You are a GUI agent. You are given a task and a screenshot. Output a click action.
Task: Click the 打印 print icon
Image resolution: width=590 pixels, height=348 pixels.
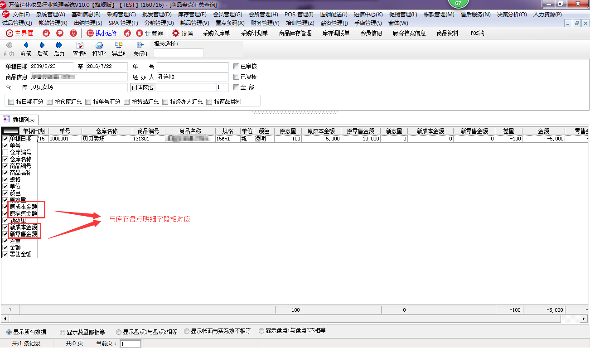pos(99,45)
